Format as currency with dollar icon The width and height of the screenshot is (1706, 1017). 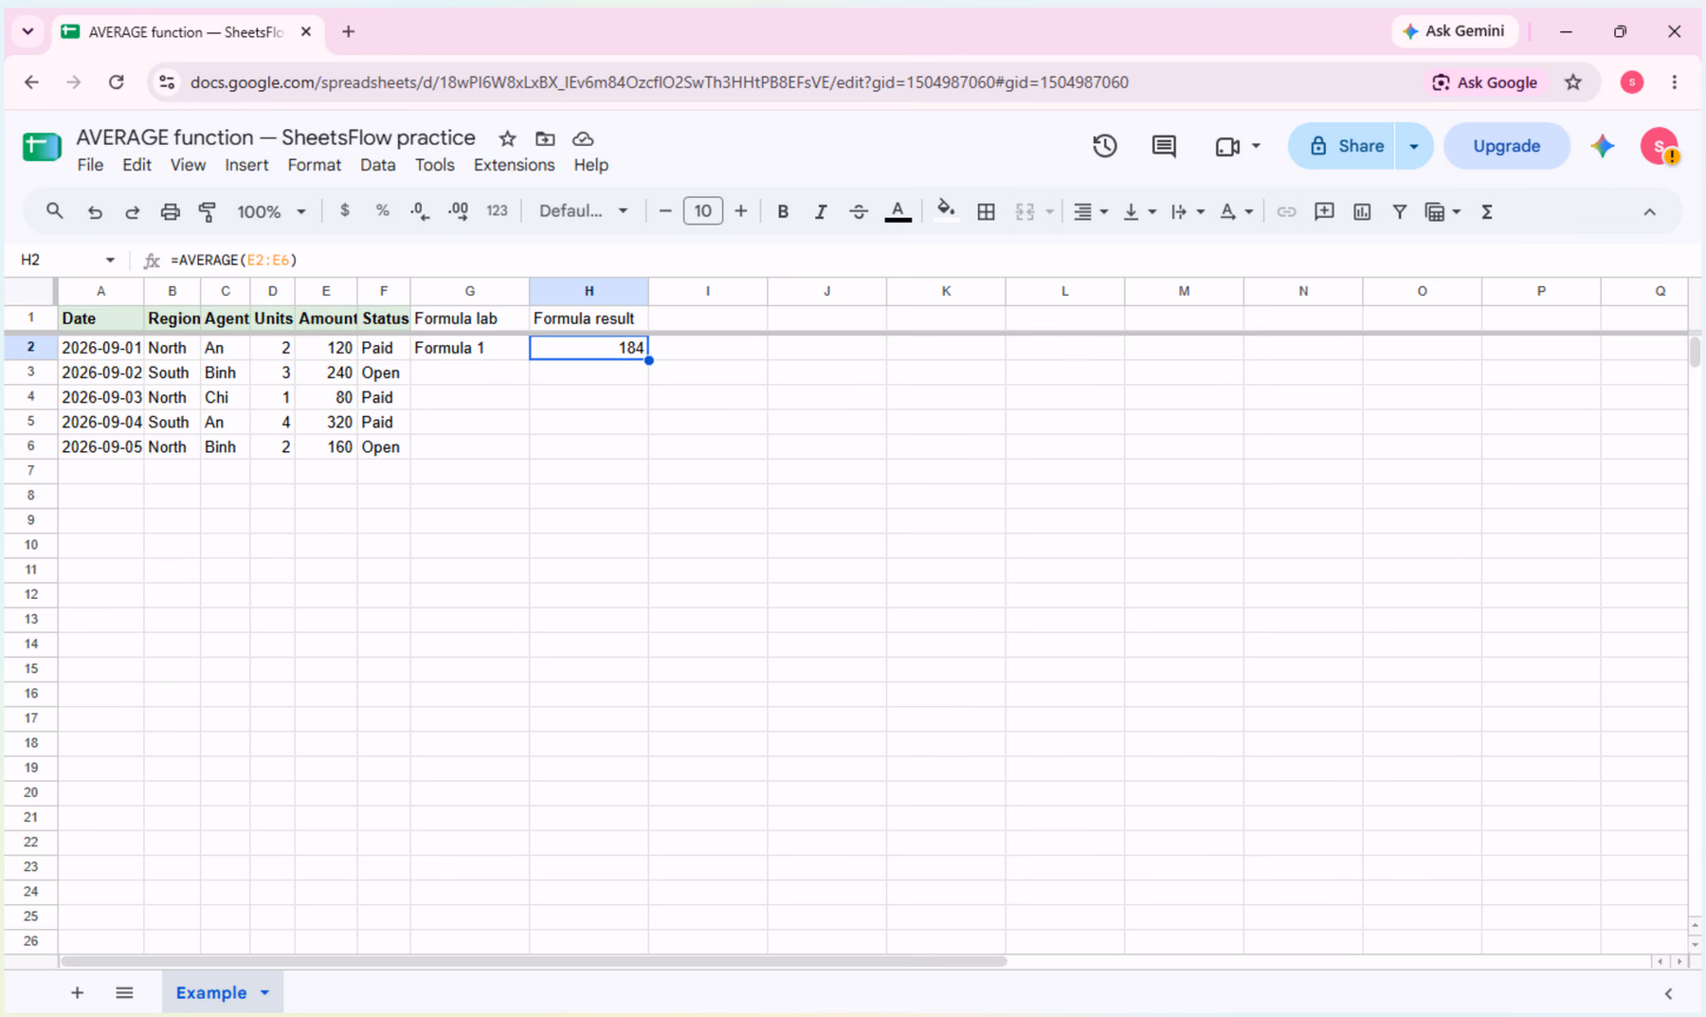[345, 210]
